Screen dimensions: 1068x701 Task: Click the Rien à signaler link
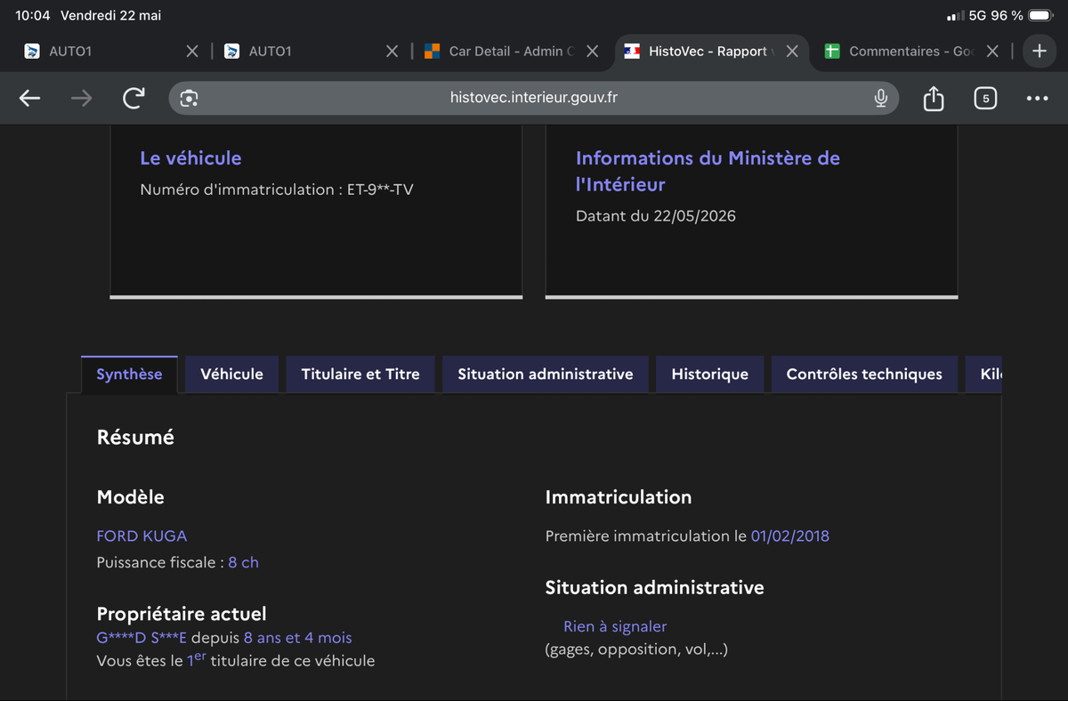pyautogui.click(x=615, y=626)
